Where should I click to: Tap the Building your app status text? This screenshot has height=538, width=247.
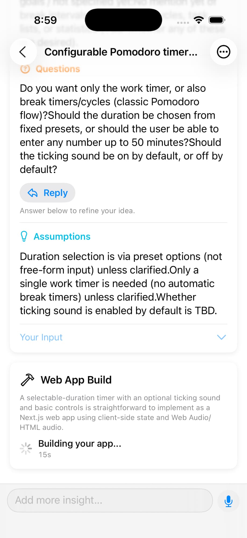tap(80, 443)
